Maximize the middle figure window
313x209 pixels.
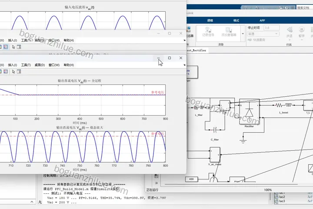(170, 34)
